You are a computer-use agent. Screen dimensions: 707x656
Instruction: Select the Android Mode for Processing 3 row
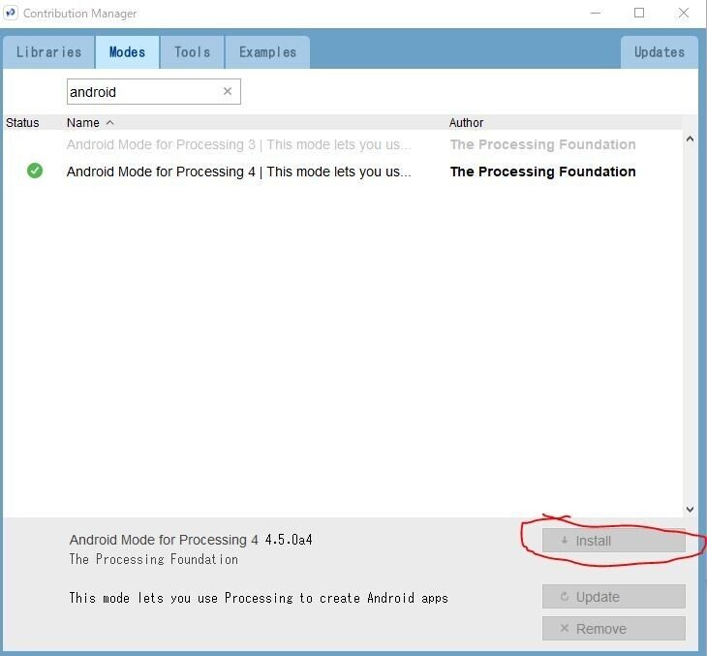click(x=343, y=144)
